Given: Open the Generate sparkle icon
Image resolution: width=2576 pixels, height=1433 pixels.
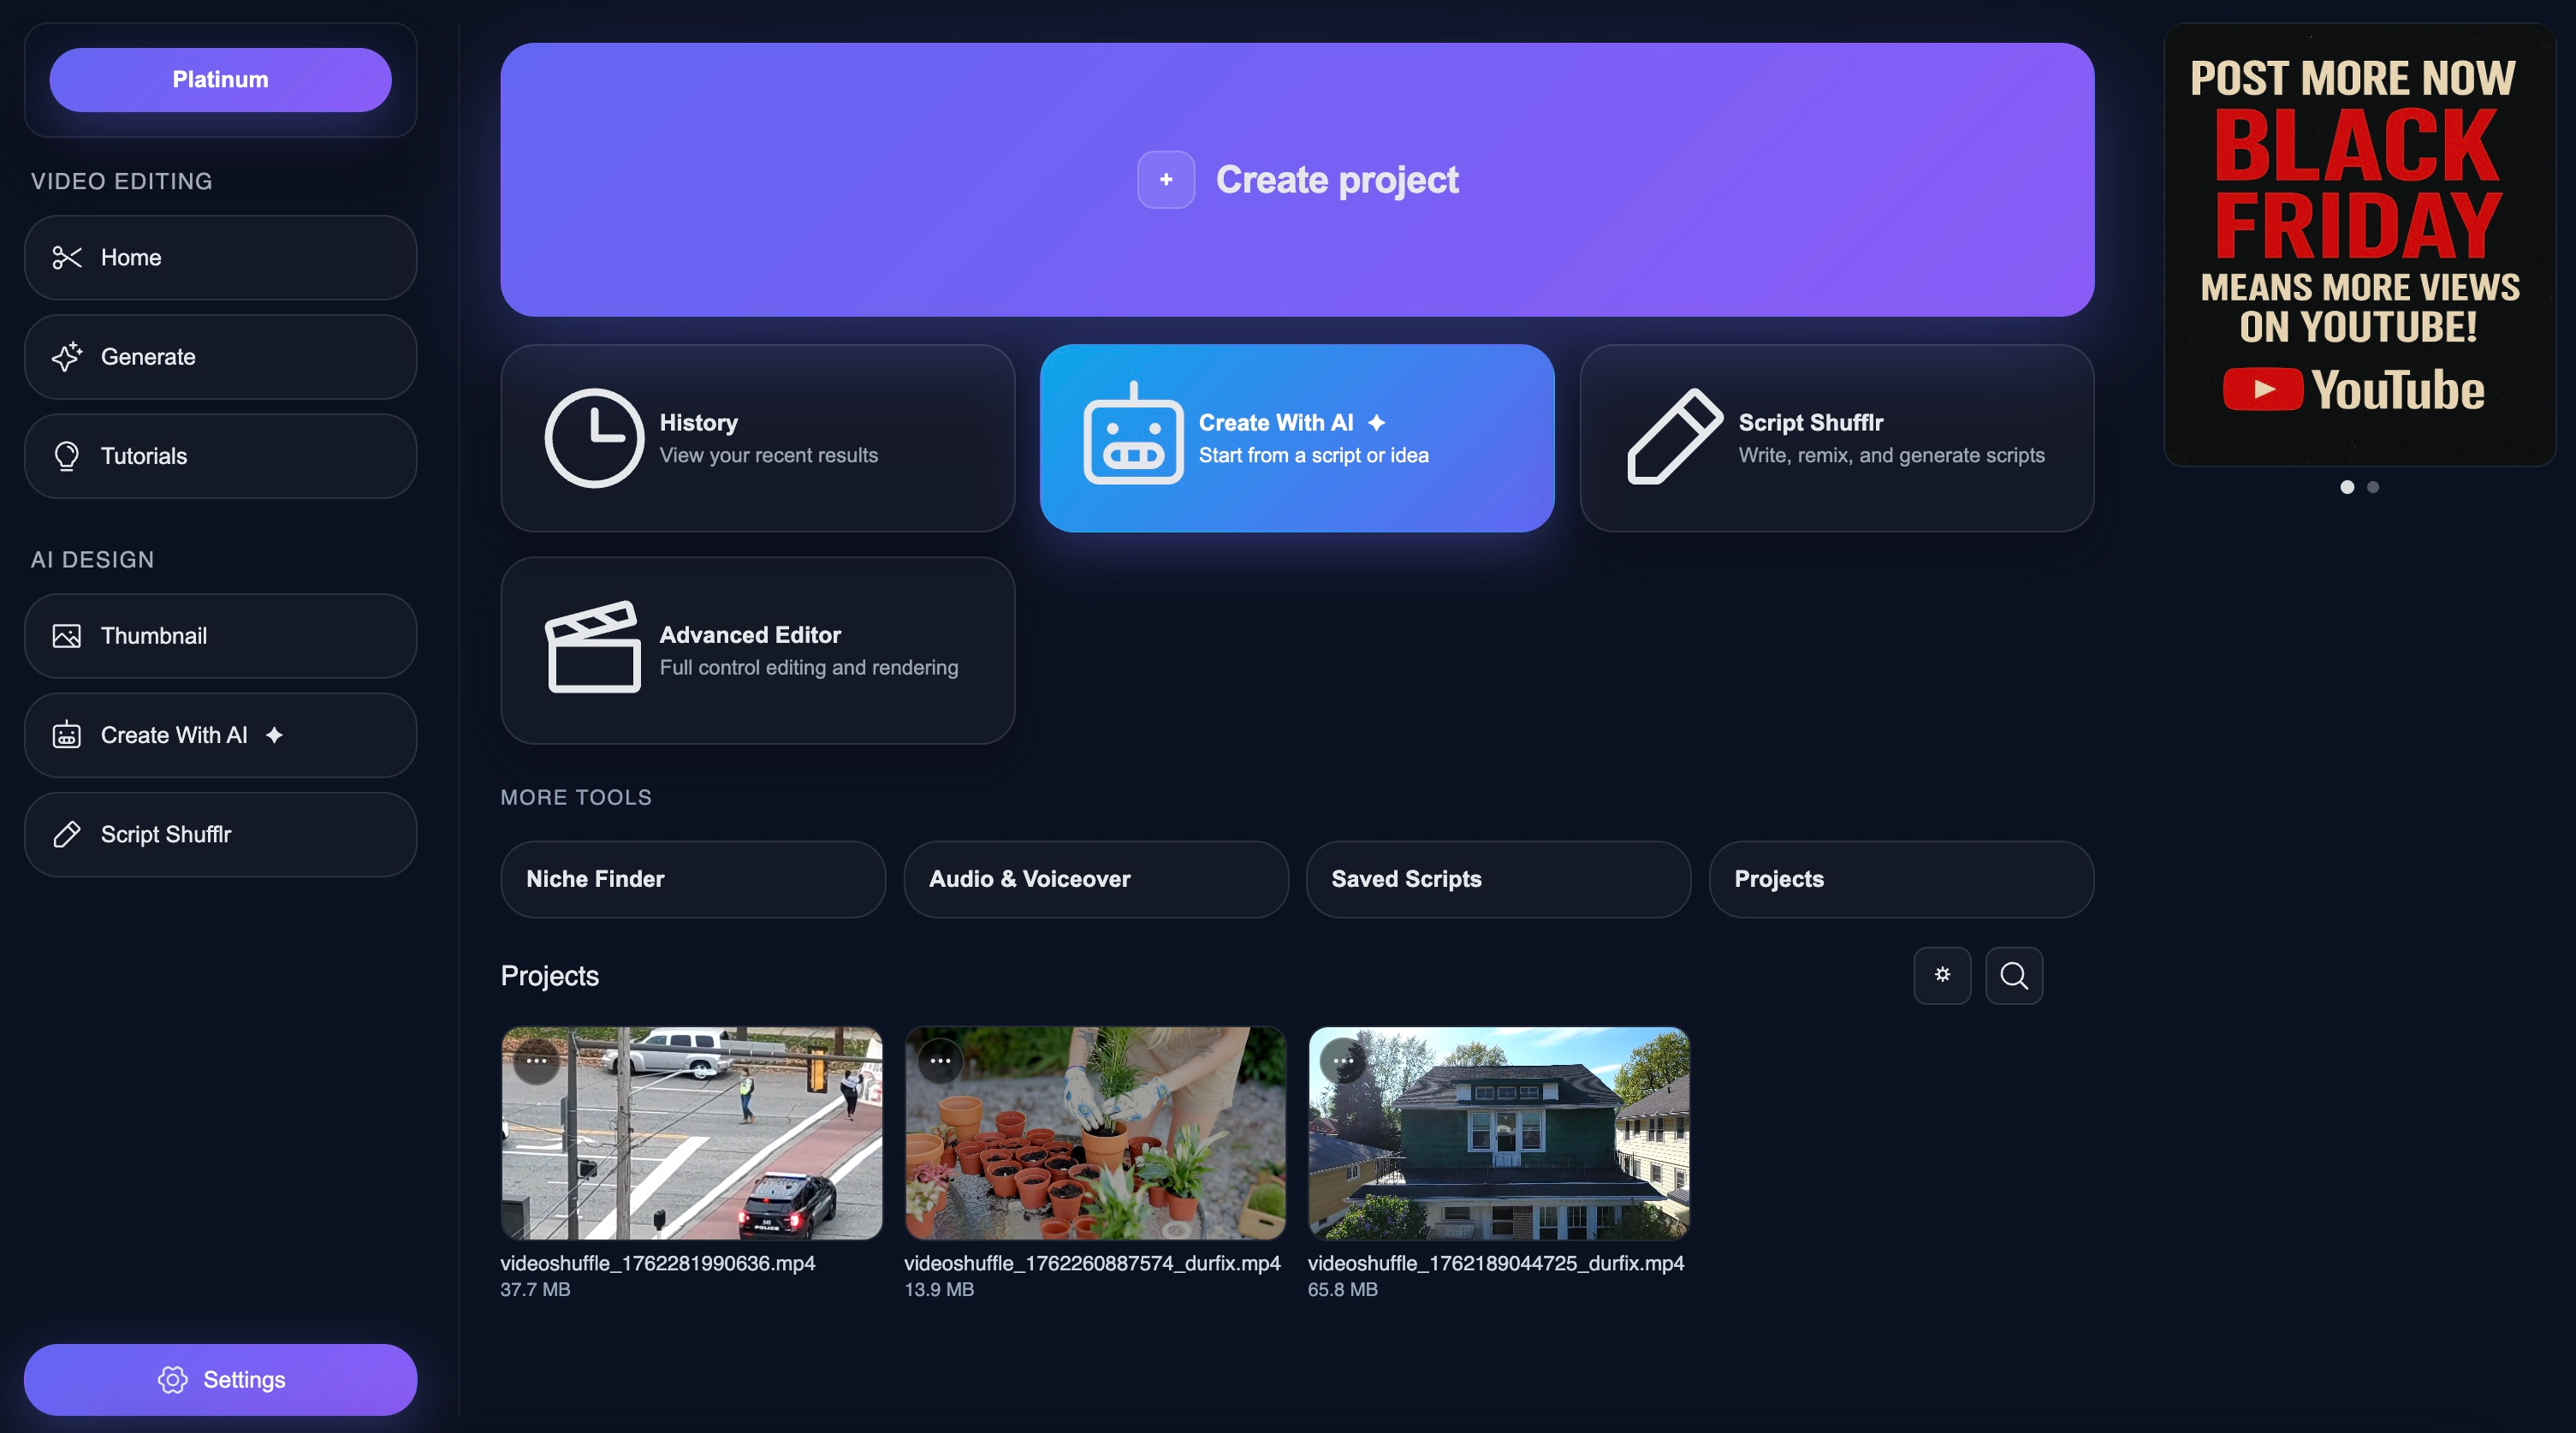Looking at the screenshot, I should (x=66, y=357).
